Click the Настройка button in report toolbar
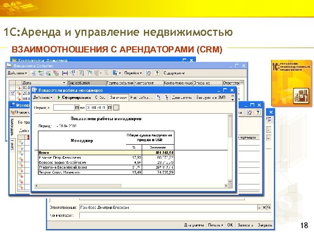The height and width of the screenshot is (236, 314). [x=141, y=97]
